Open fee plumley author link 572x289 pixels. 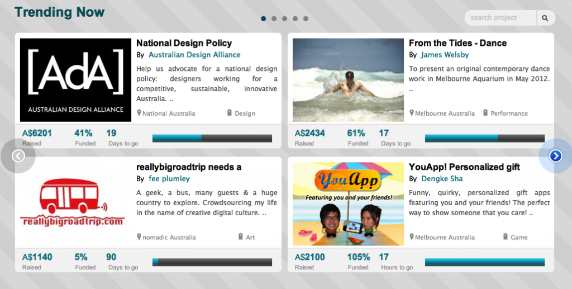pos(169,179)
